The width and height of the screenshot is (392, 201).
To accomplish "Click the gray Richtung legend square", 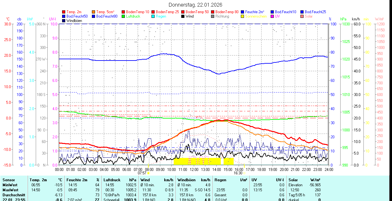I will 213,16.
